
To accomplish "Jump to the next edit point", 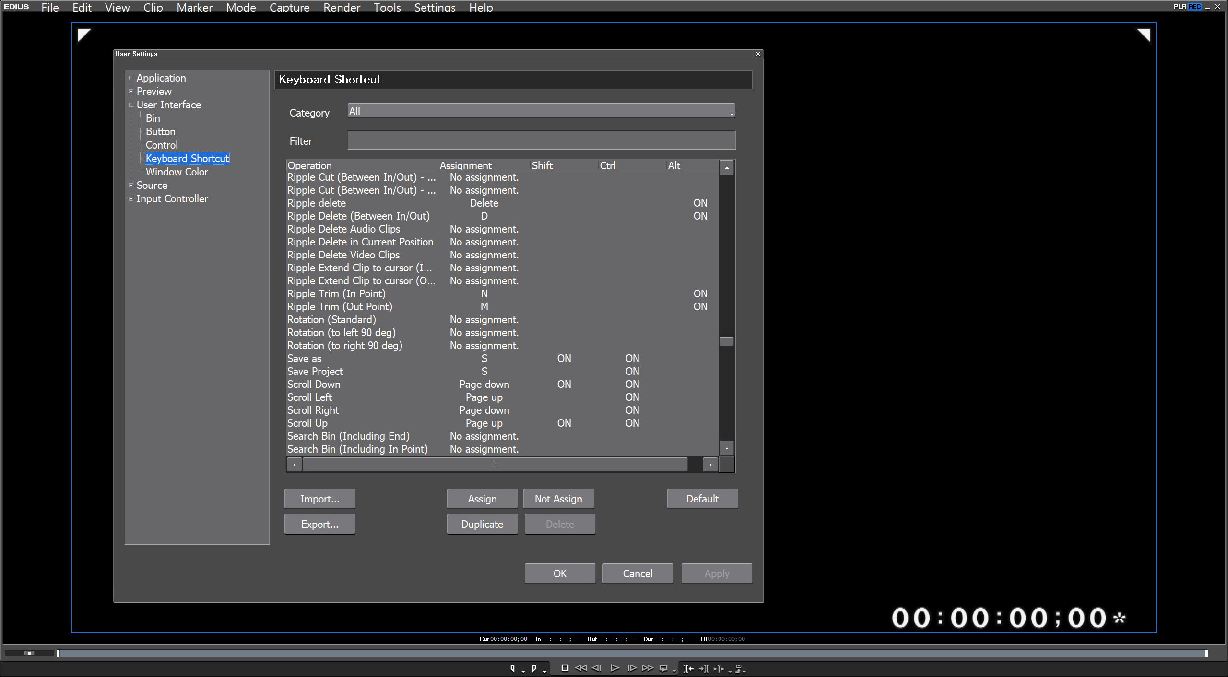I will point(704,668).
